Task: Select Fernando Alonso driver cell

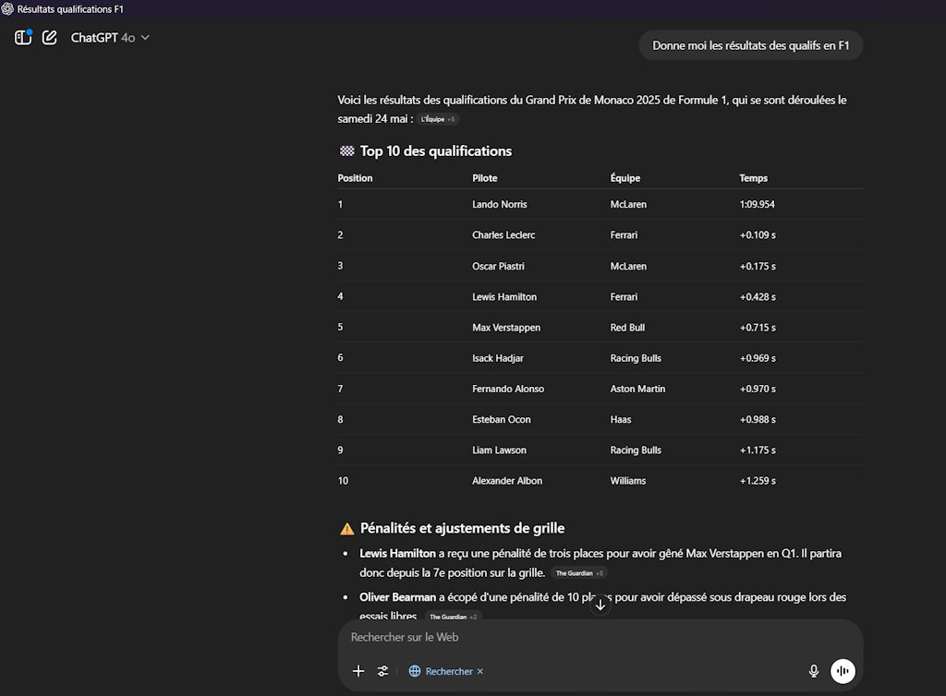Action: point(508,389)
